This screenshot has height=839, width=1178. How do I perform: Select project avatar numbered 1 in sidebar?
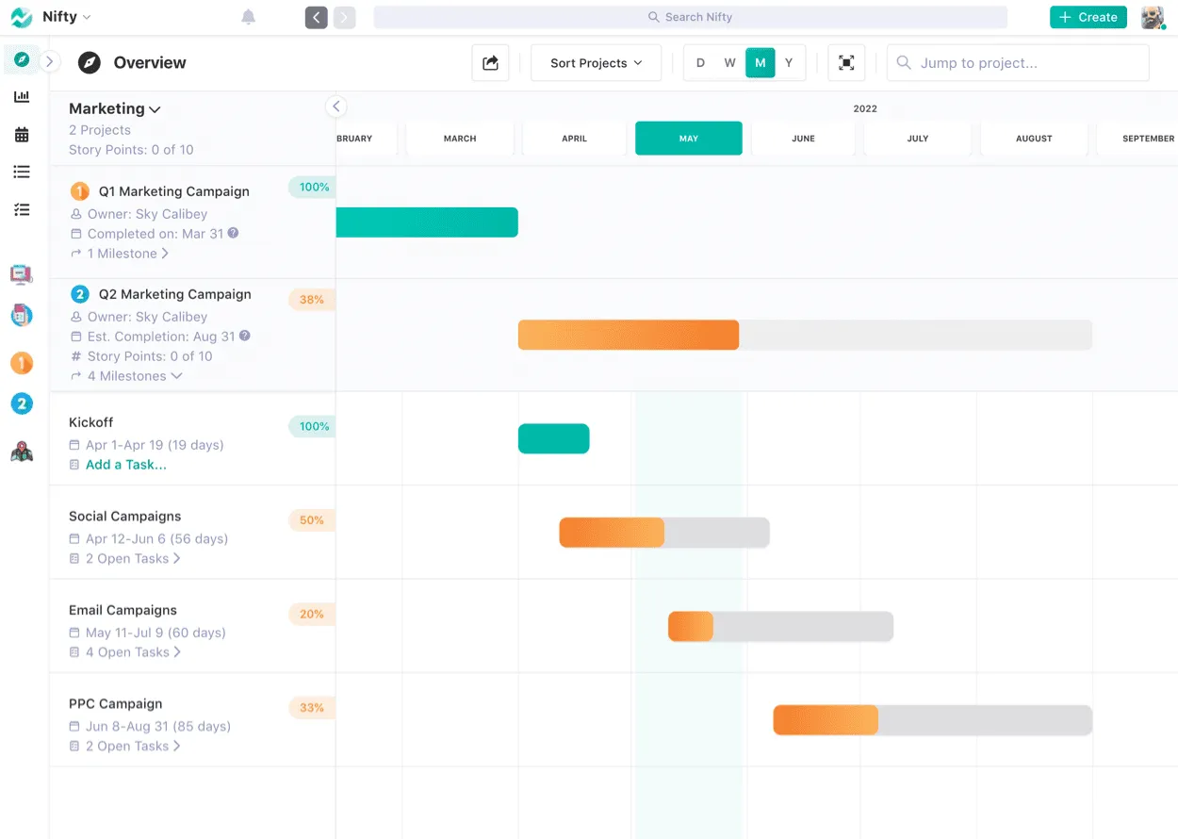point(21,363)
